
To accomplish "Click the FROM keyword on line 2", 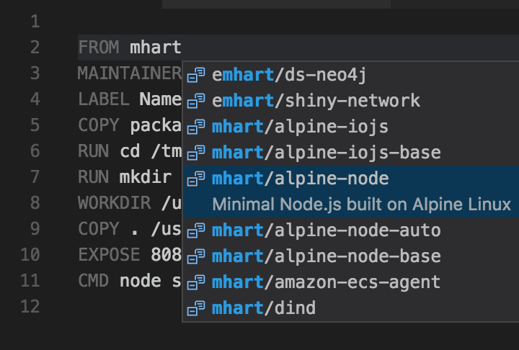I will point(99,48).
